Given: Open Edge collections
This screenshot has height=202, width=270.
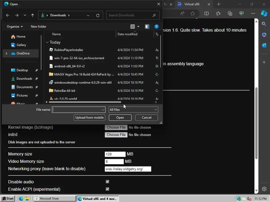Looking at the screenshot, I should pos(230,13).
